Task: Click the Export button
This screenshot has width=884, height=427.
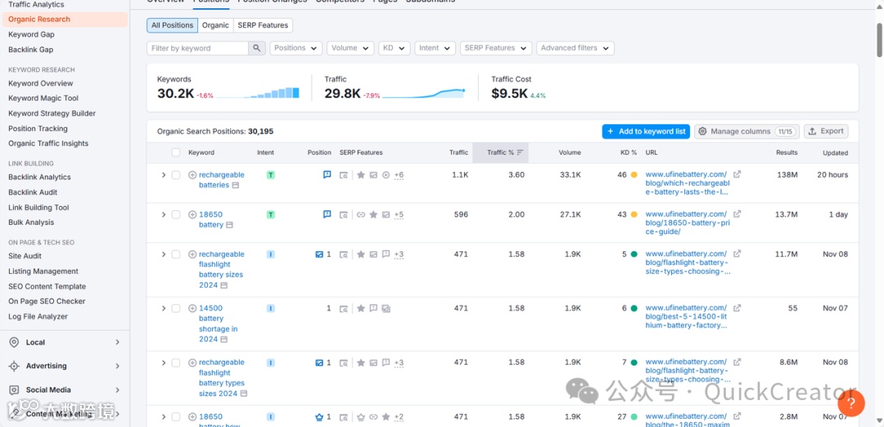Action: (x=826, y=131)
